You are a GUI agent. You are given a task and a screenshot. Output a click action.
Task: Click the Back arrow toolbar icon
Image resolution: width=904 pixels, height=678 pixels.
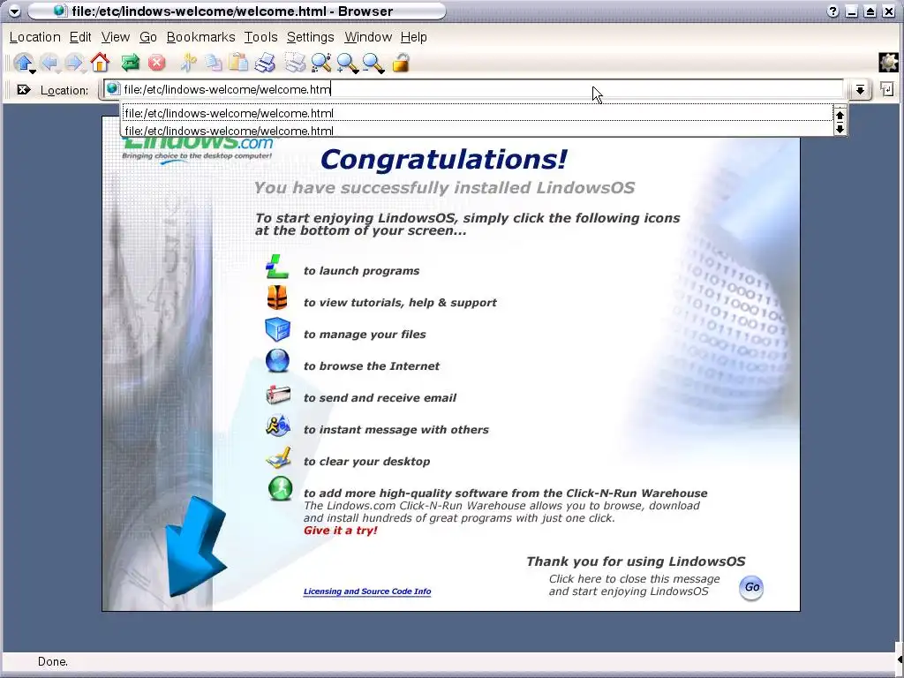tap(49, 63)
